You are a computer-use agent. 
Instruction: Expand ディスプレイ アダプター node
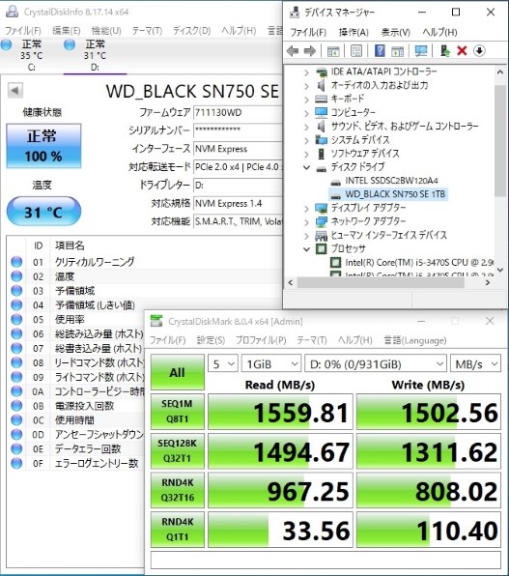(306, 209)
